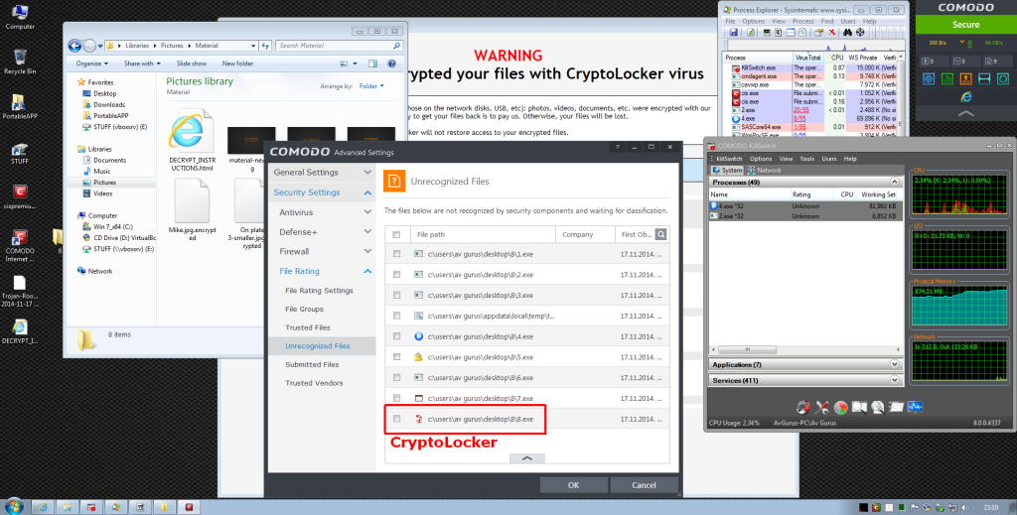Click Process Explorer kill process red X icon
Viewport: 1017px width, 515px height.
[x=831, y=32]
